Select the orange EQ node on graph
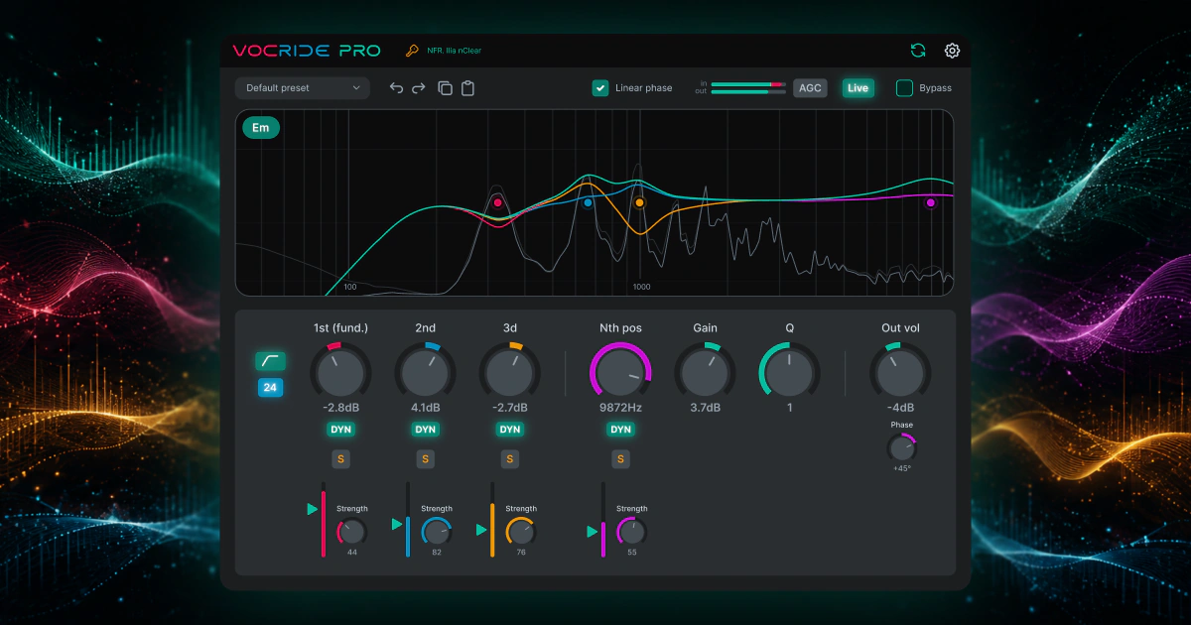This screenshot has width=1191, height=625. [x=639, y=202]
